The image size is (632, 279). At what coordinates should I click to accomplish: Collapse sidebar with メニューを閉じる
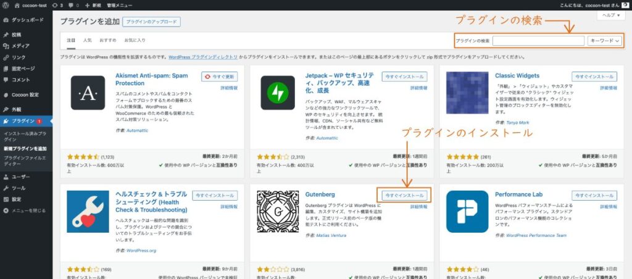coord(28,210)
